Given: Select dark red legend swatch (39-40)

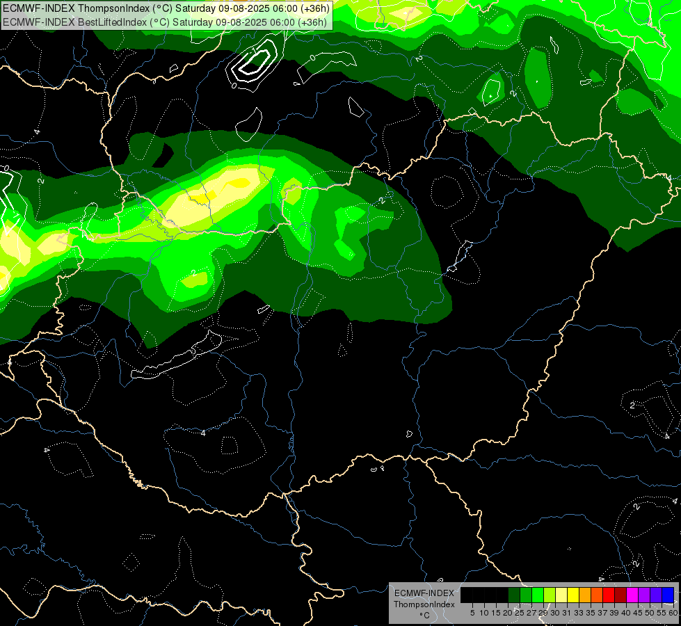Looking at the screenshot, I should (x=620, y=595).
